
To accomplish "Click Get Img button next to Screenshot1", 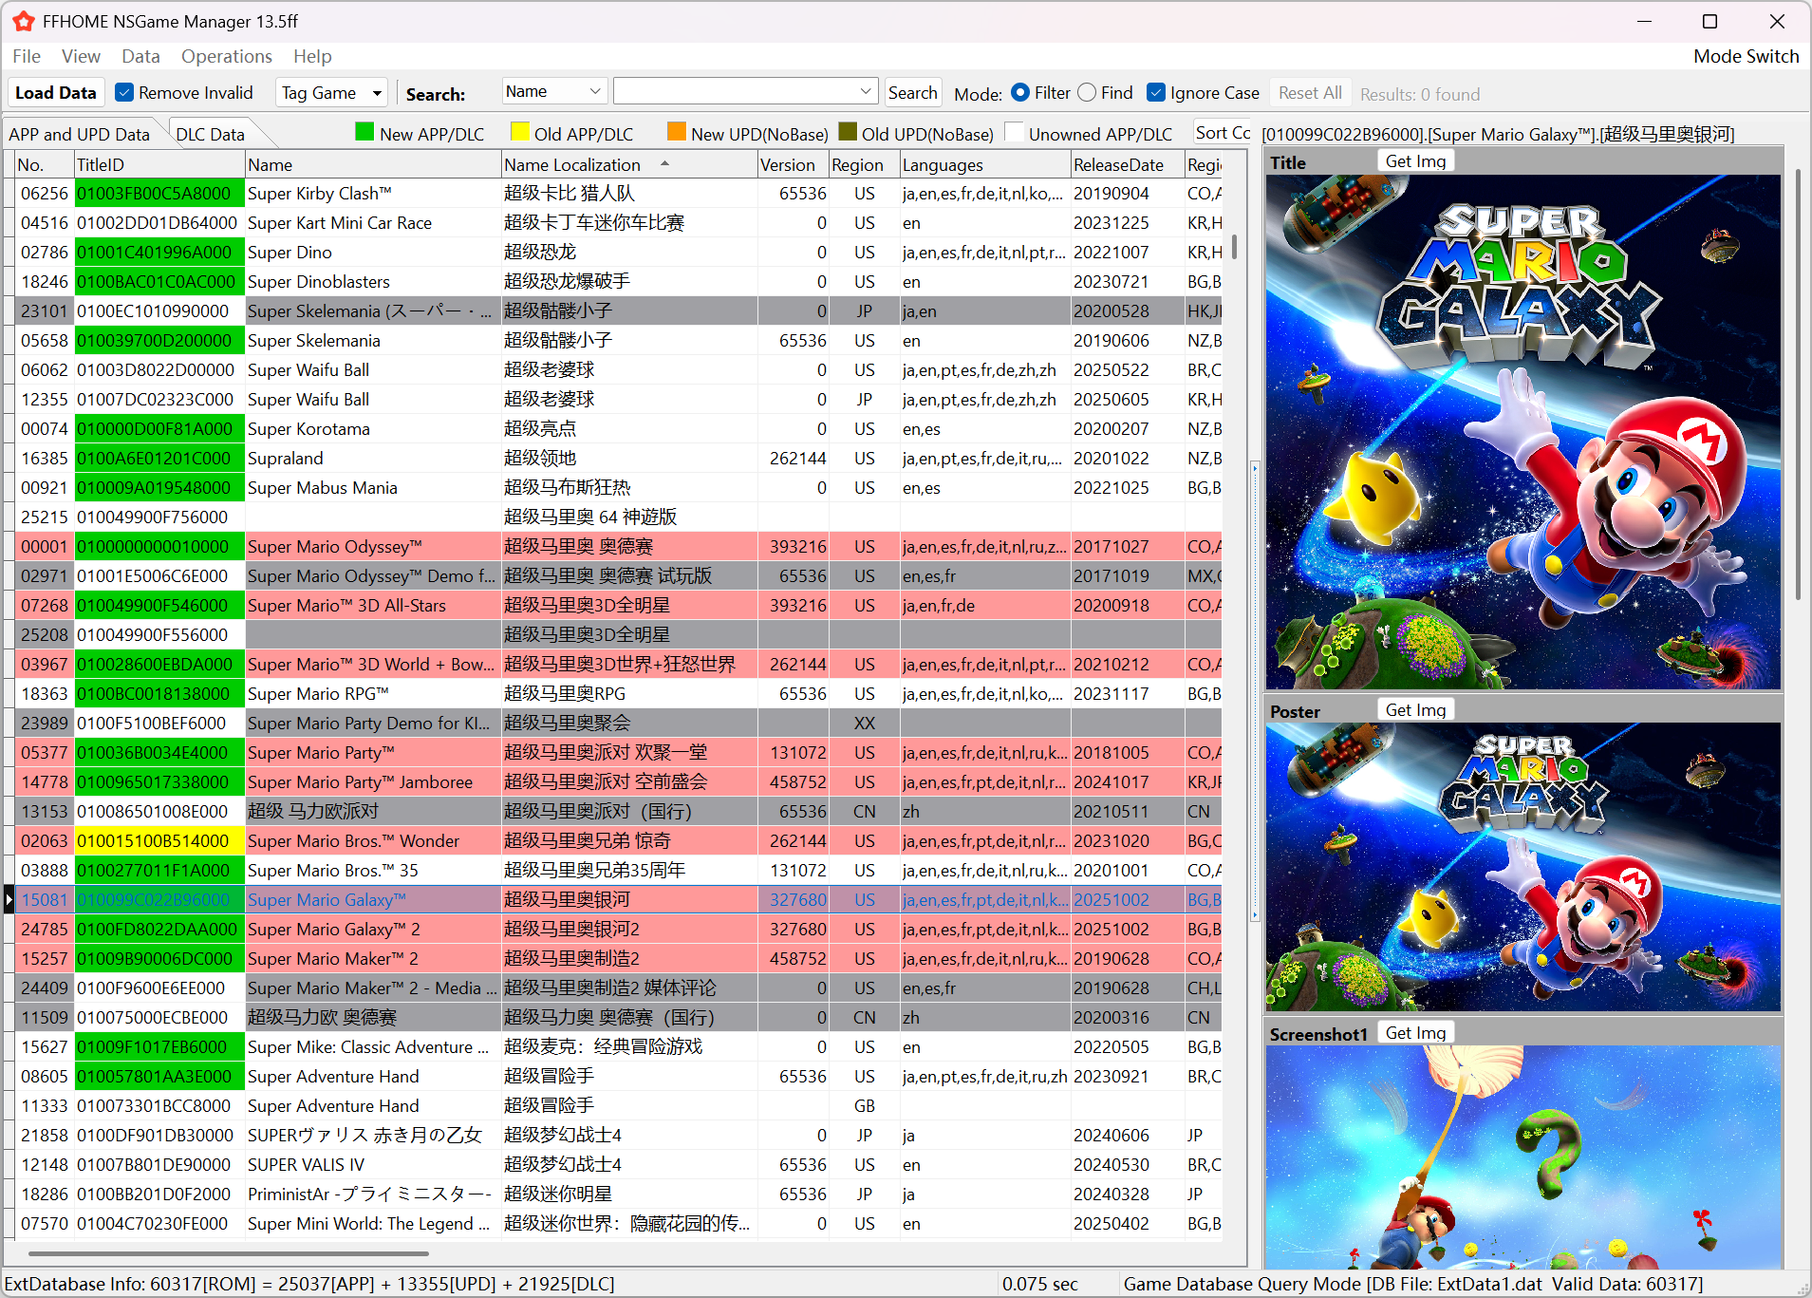I will [x=1415, y=1032].
